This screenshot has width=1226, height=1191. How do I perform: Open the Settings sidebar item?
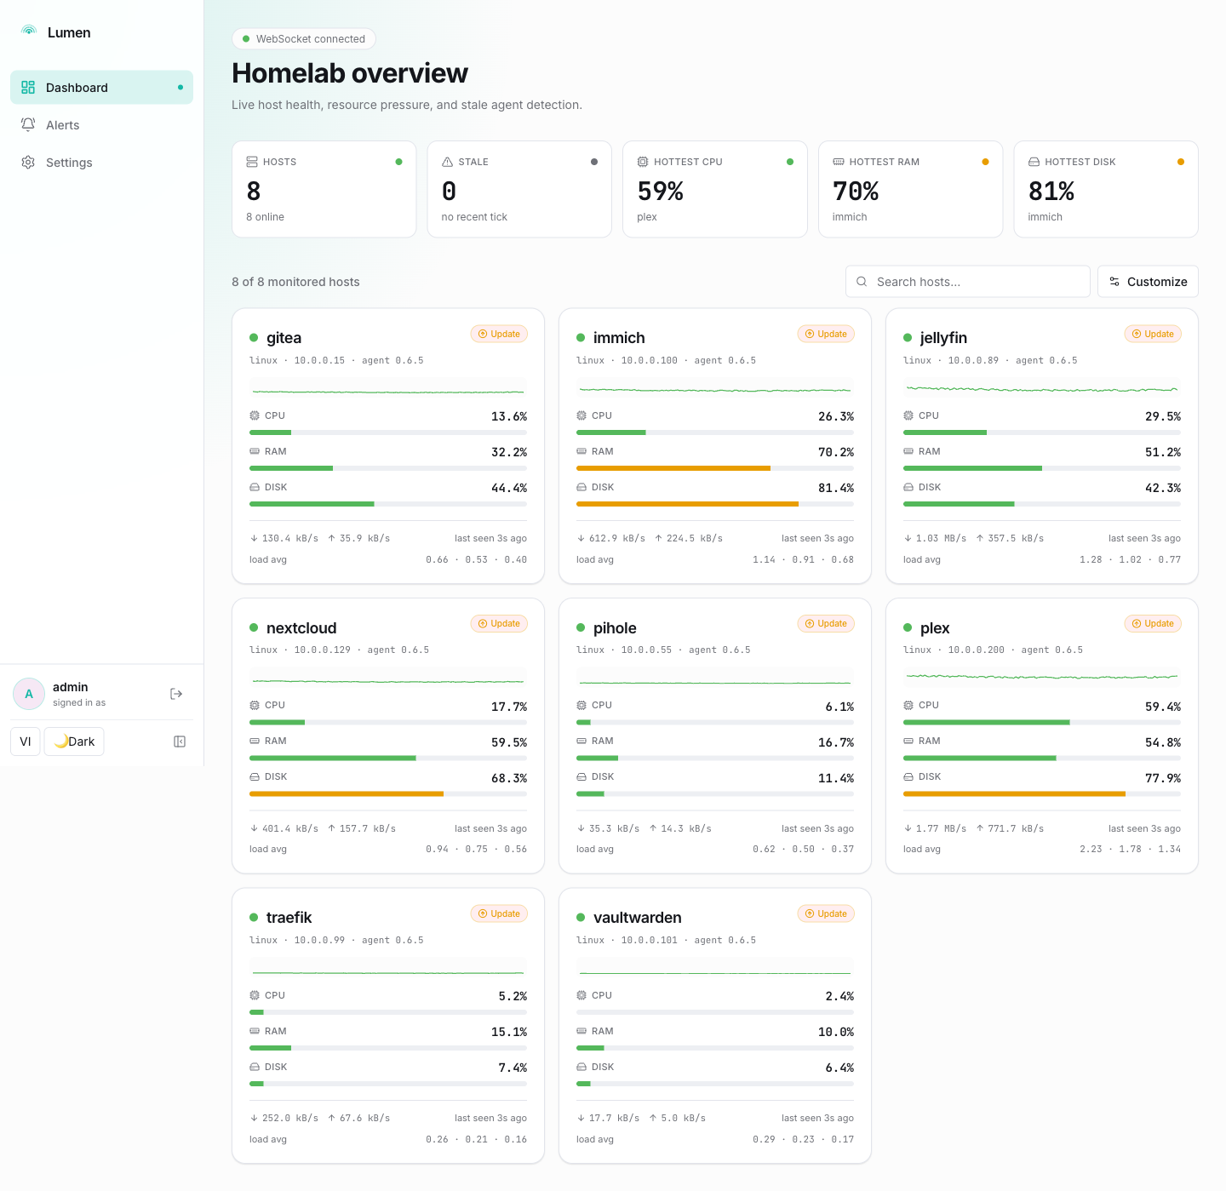pos(101,163)
